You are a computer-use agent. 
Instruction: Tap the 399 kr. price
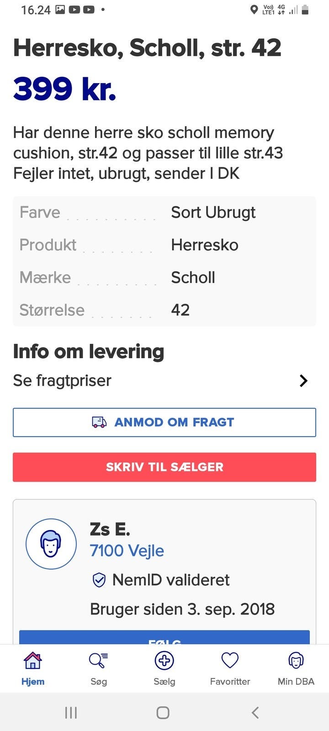[x=65, y=89]
